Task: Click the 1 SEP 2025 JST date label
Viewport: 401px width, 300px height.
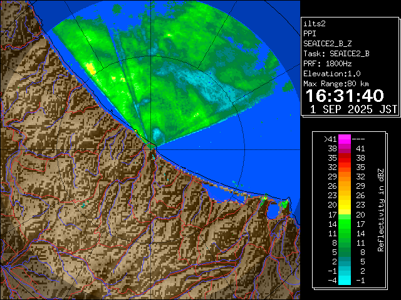Action: pyautogui.click(x=354, y=109)
